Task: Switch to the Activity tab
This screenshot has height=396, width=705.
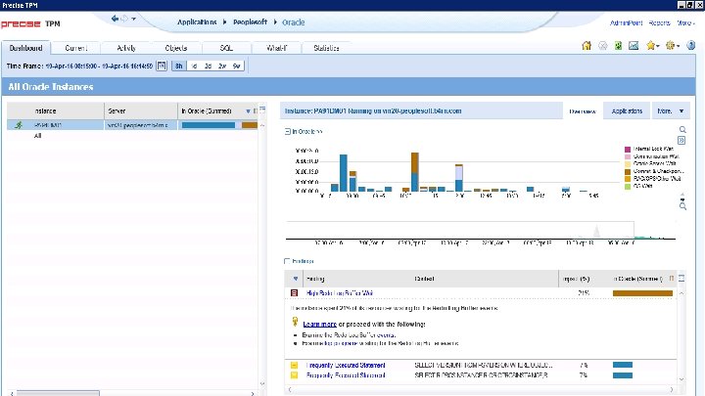Action: tap(126, 48)
